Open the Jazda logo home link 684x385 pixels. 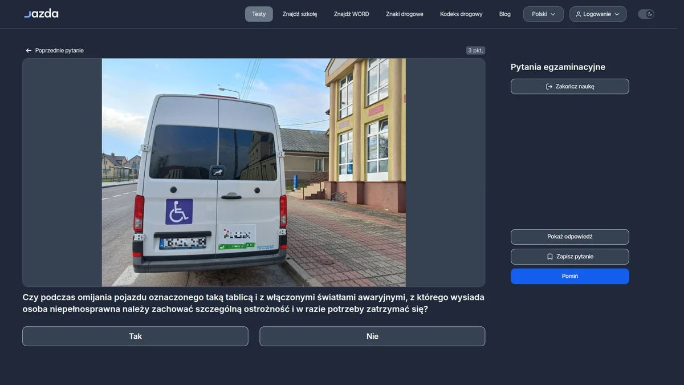point(41,14)
